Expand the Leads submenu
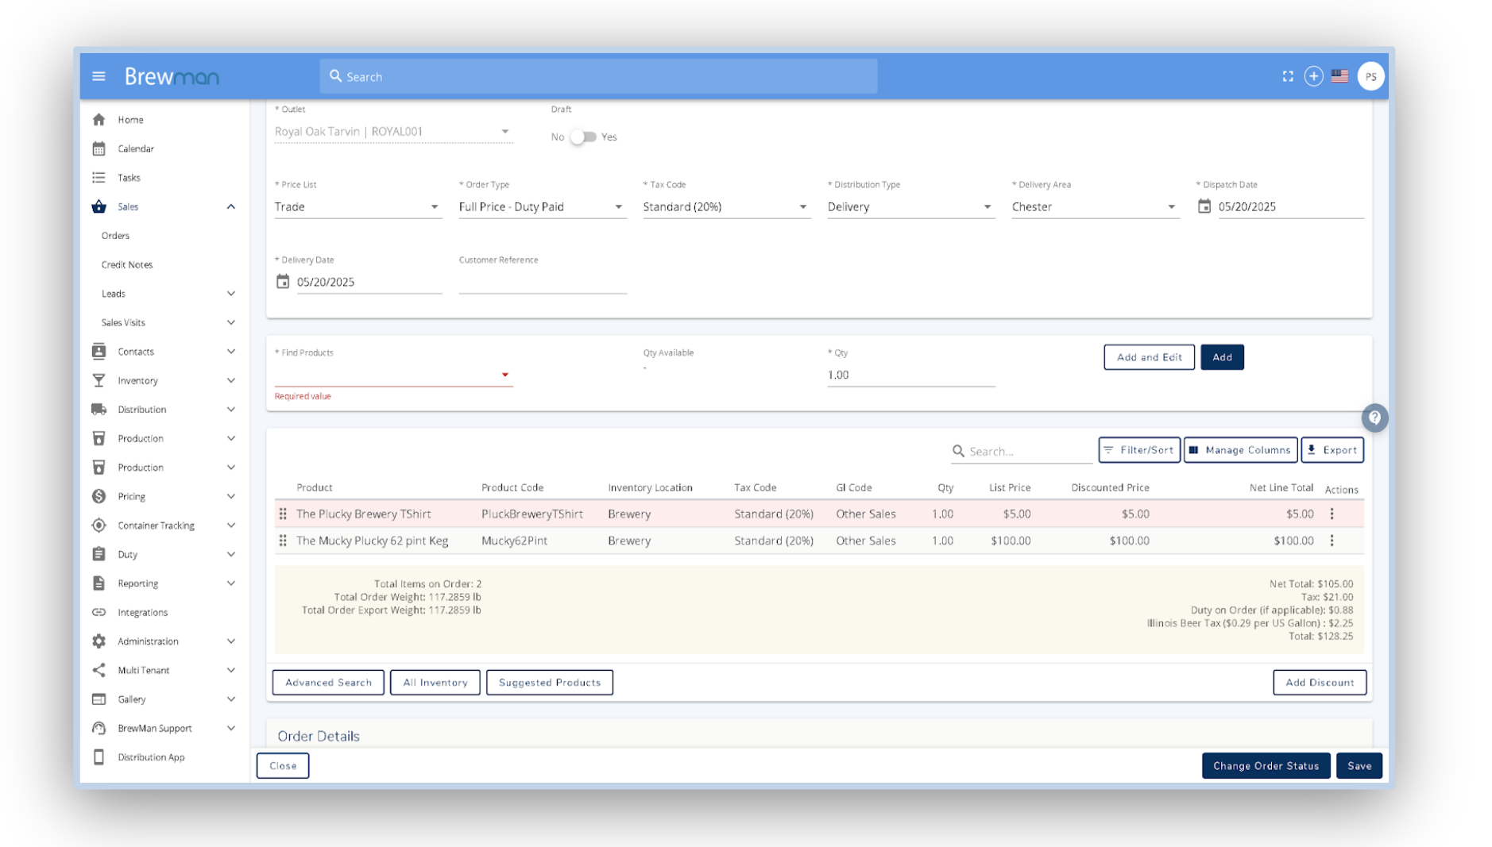The image size is (1492, 847). tap(230, 294)
